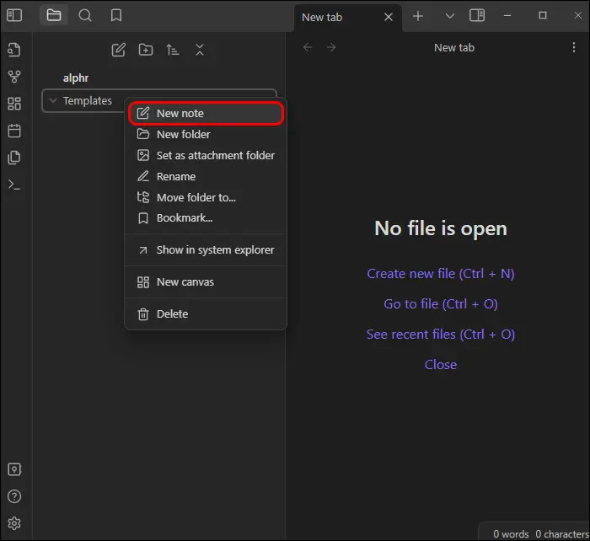The image size is (590, 541).
Task: Close the New tab tab
Action: pos(389,17)
